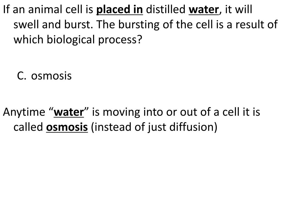
Task: Click the underlined words "placed in"
Action: click(x=120, y=10)
